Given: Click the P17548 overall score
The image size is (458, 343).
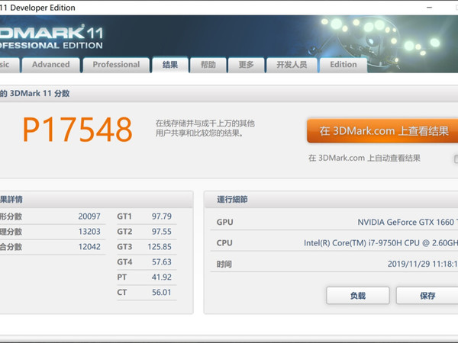Looking at the screenshot, I should [x=78, y=130].
